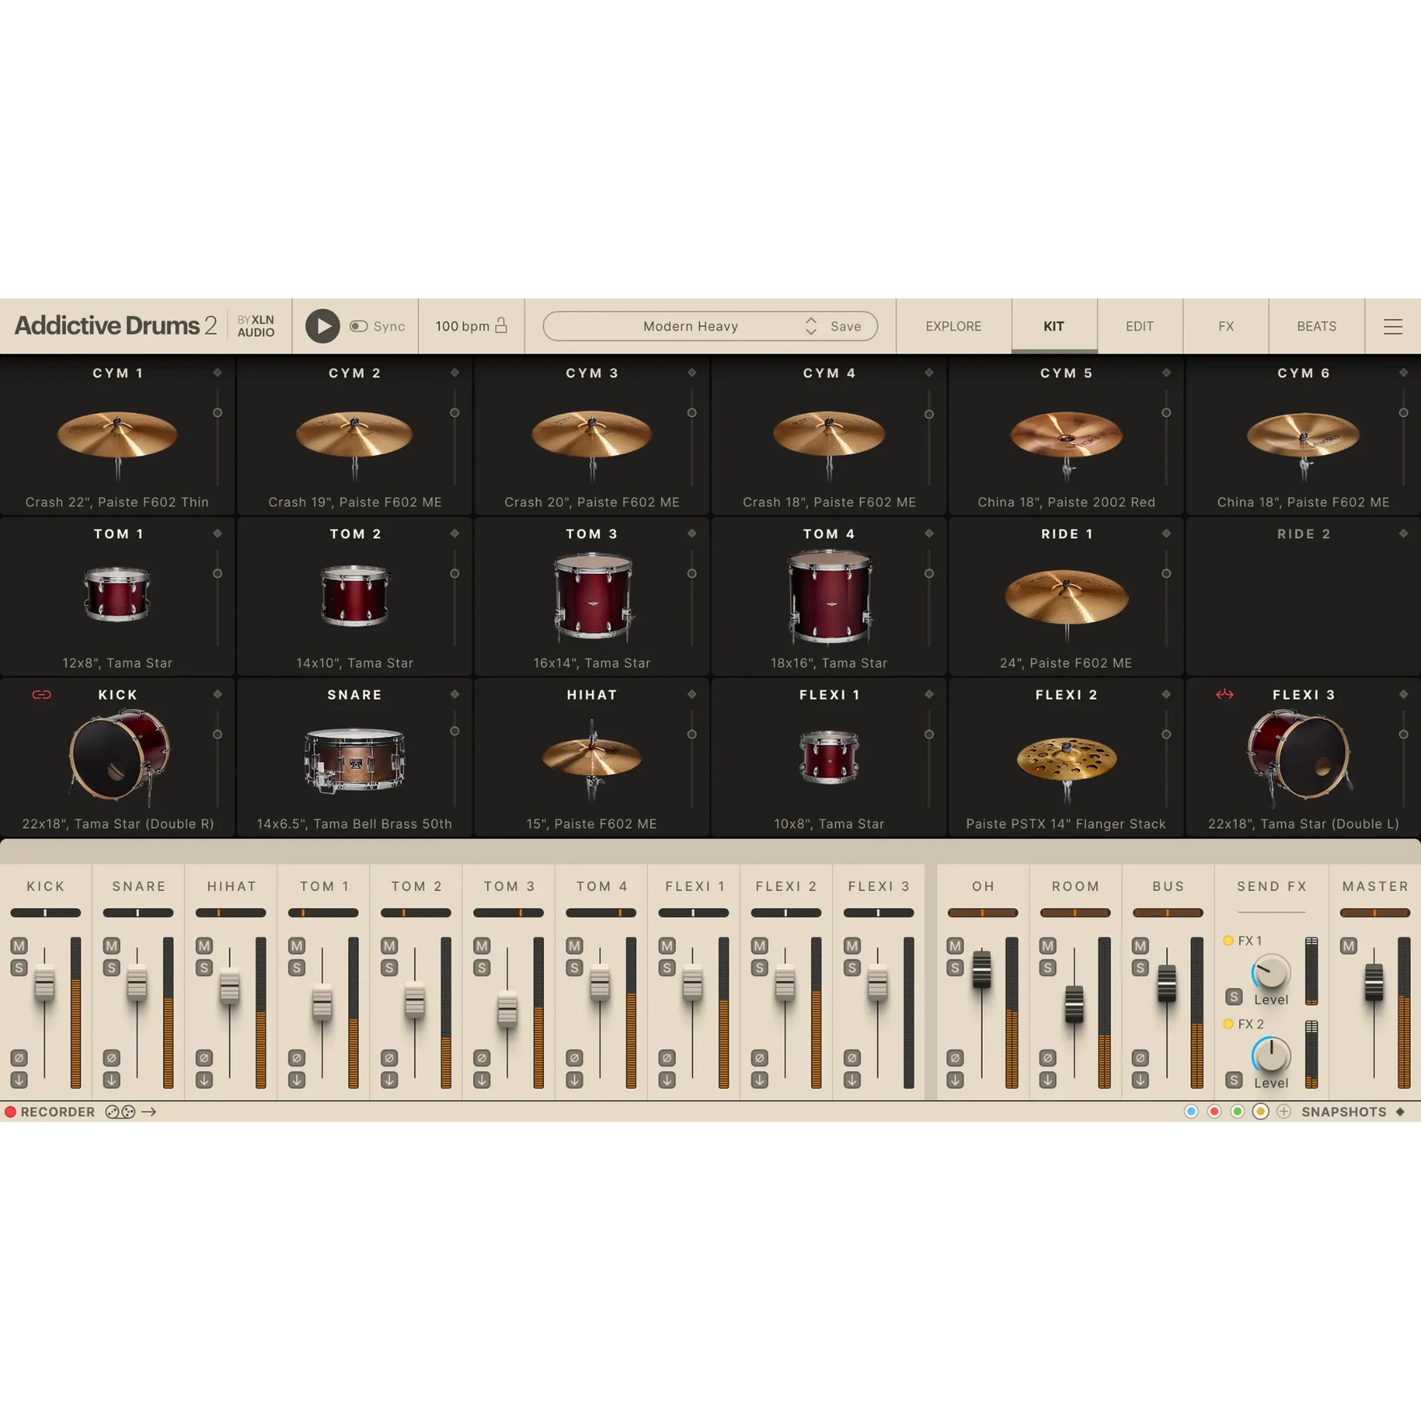1421x1421 pixels.
Task: Click the FLEXI 3 channel down-arrow icon
Action: tap(852, 1080)
